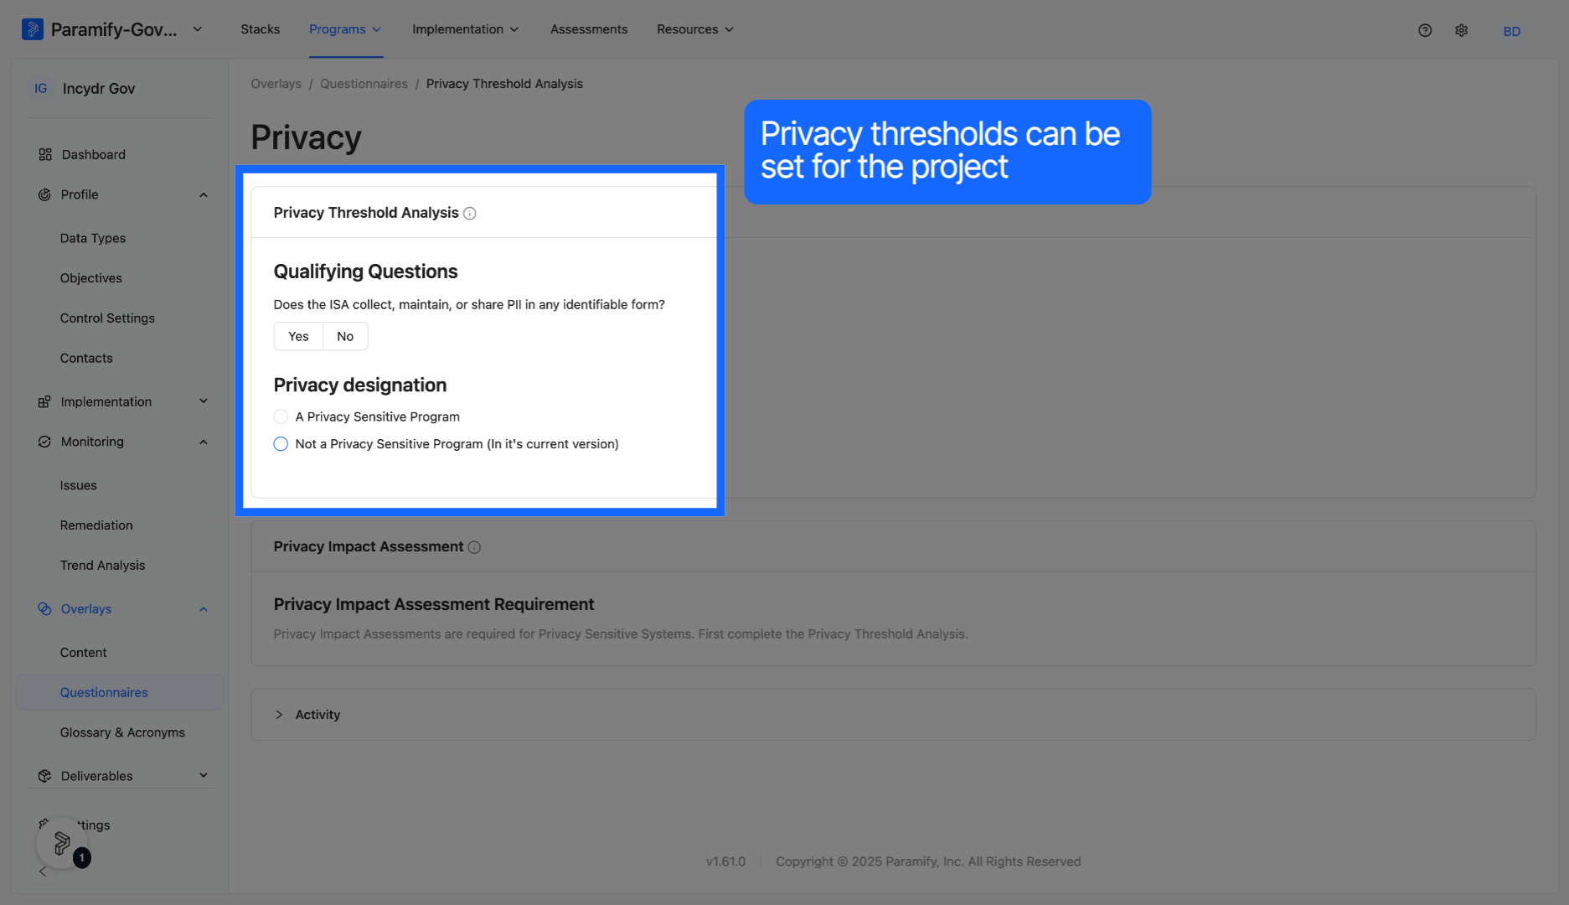Viewport: 1569px width, 905px height.
Task: Click the Copyright 2025 Paramify footer text
Action: tap(928, 861)
